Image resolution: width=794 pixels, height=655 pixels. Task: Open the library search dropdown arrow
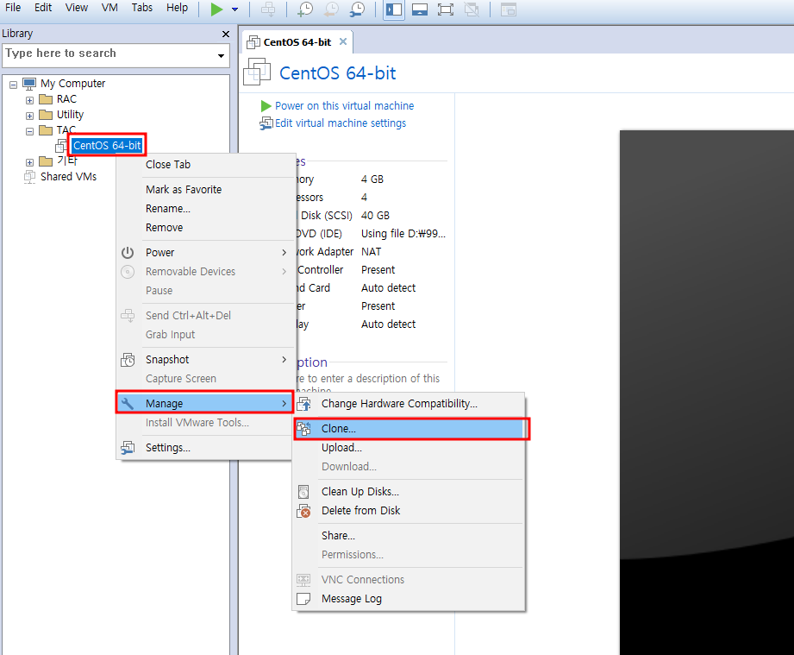pyautogui.click(x=222, y=56)
